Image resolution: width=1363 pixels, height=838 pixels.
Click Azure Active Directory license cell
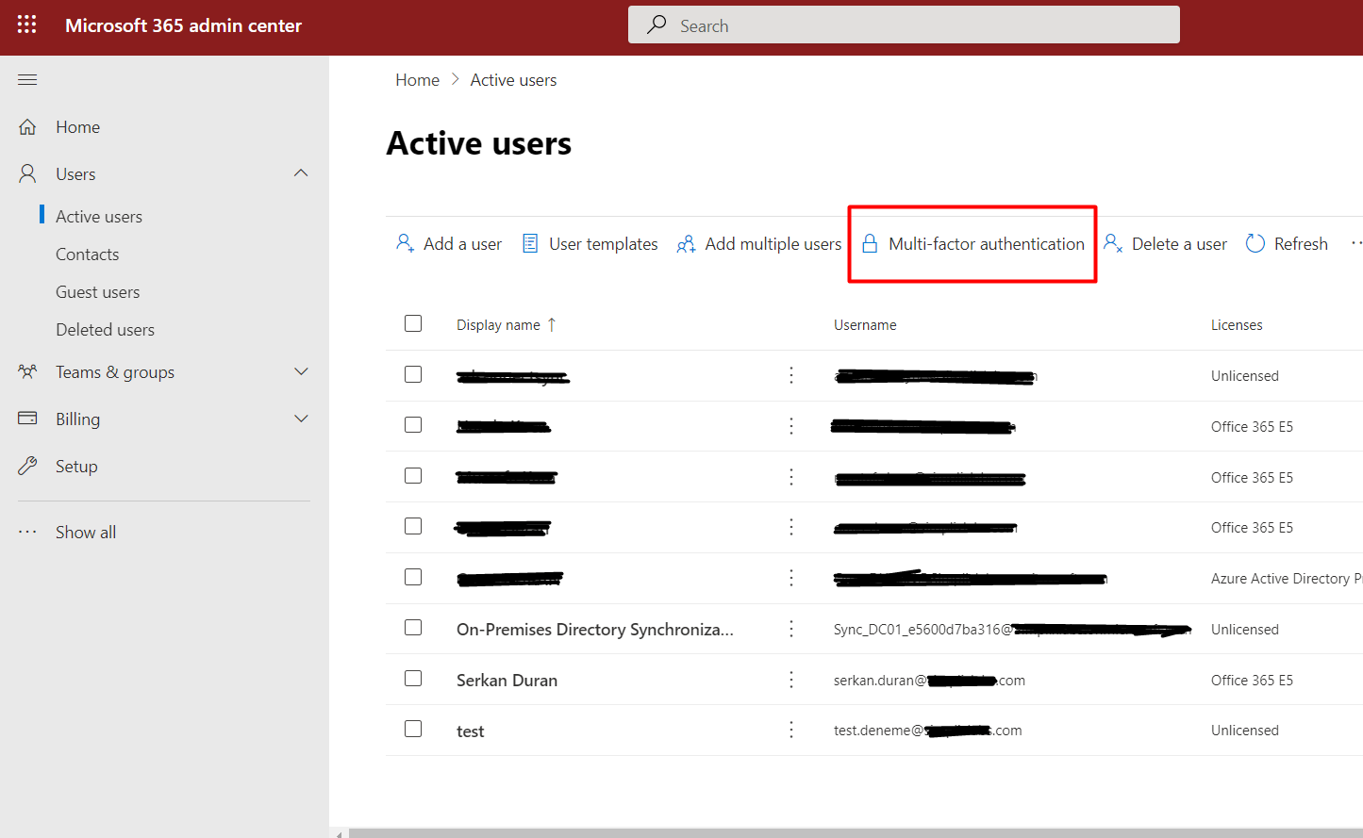click(1287, 578)
